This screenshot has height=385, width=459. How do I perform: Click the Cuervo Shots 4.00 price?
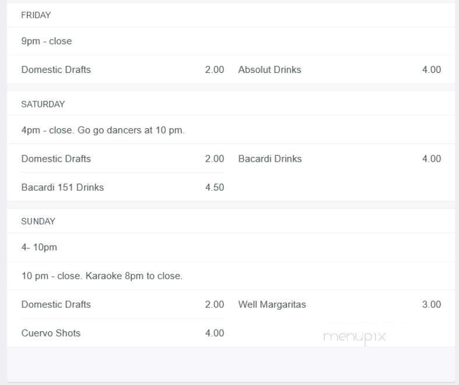214,333
